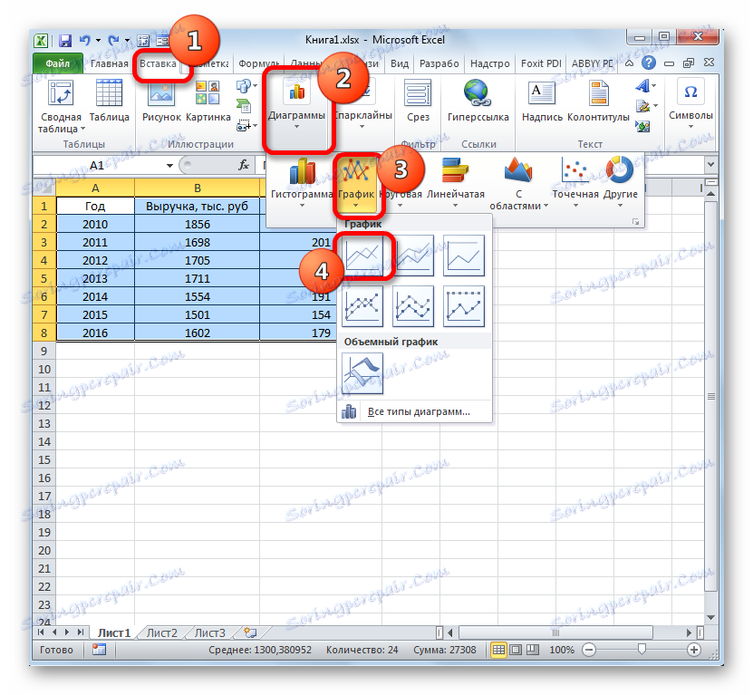Screen dimensions: 753x695
Task: Choose Гистограмма column chart type
Action: pyautogui.click(x=302, y=183)
